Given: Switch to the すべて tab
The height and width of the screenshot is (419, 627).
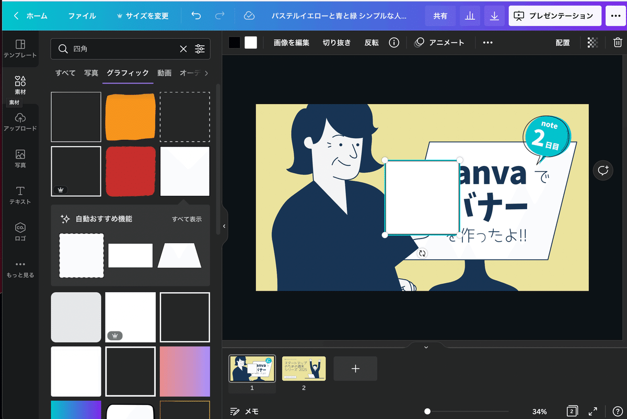Looking at the screenshot, I should pyautogui.click(x=65, y=73).
